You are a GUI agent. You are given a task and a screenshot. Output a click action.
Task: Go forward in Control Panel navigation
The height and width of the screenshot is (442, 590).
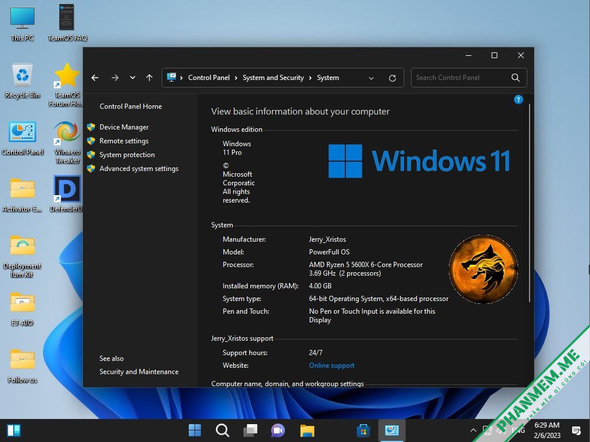[115, 78]
